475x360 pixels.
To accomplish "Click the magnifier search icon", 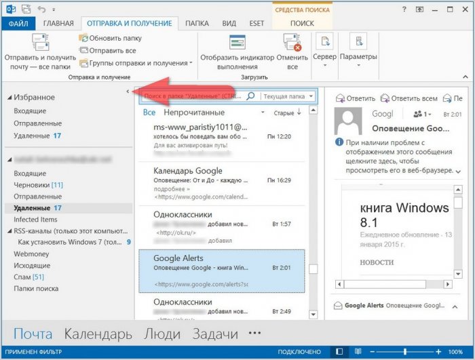I will point(250,96).
